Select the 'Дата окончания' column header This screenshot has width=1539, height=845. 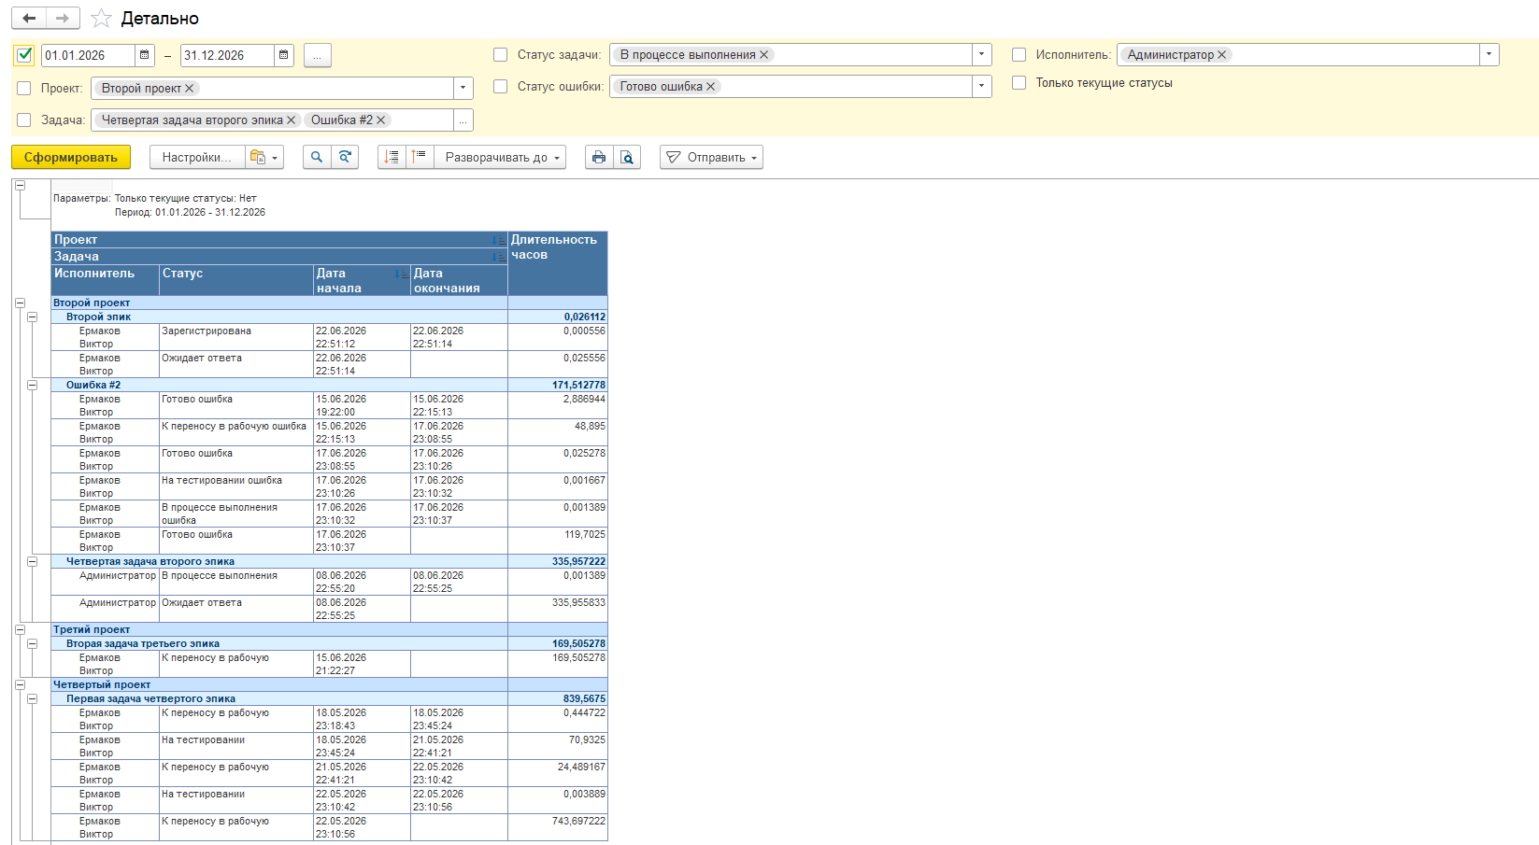coord(460,280)
